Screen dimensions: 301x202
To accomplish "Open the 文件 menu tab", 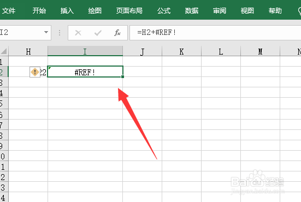I will click(x=9, y=11).
